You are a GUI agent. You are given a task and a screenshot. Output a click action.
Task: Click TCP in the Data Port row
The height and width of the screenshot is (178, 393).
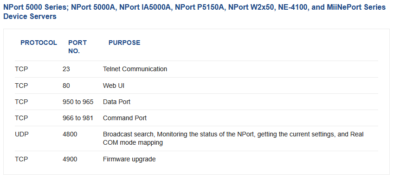[x=21, y=102]
